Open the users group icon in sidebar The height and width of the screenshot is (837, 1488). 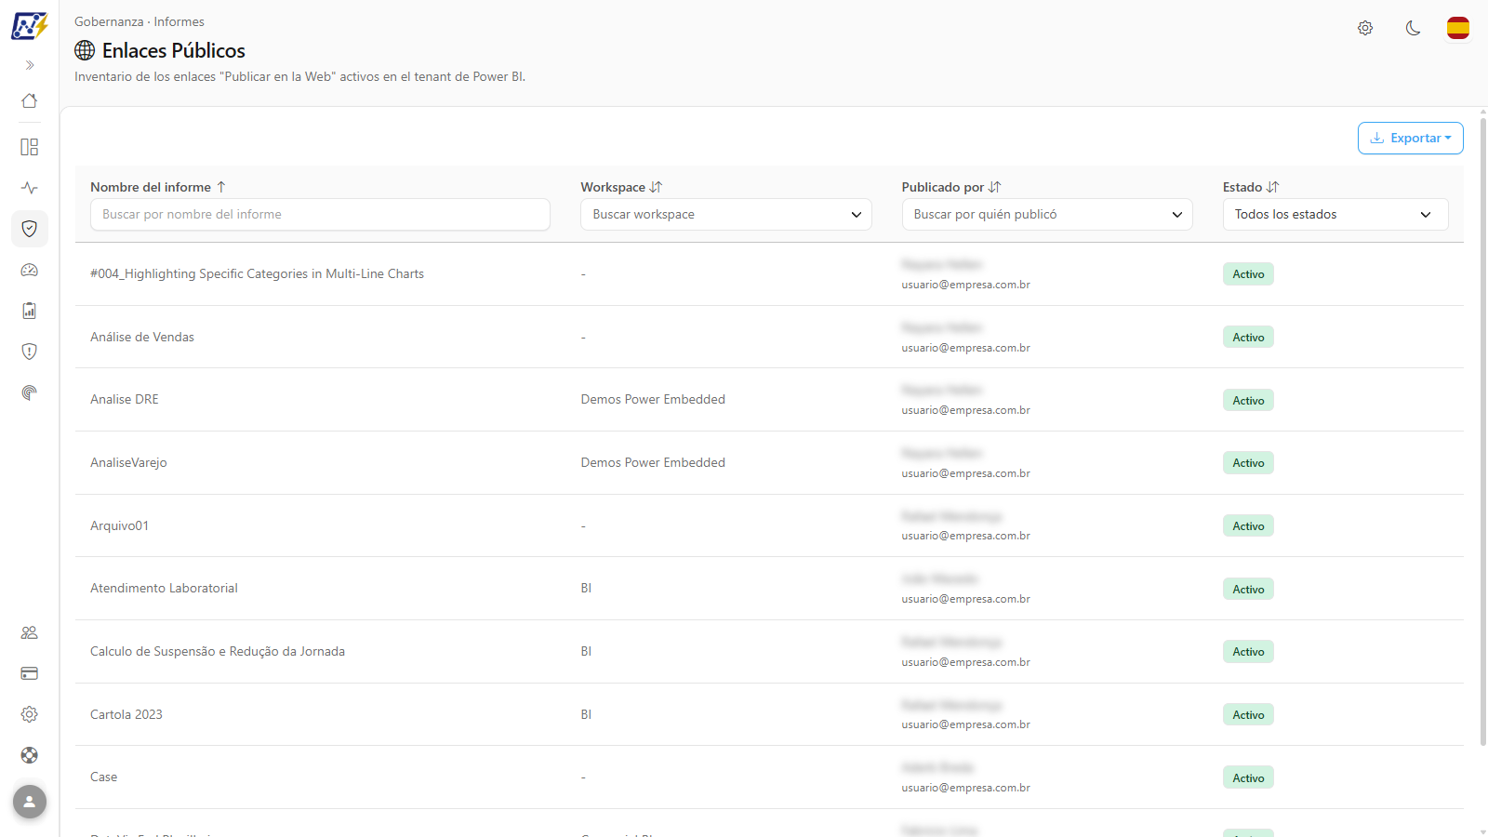pyautogui.click(x=30, y=632)
